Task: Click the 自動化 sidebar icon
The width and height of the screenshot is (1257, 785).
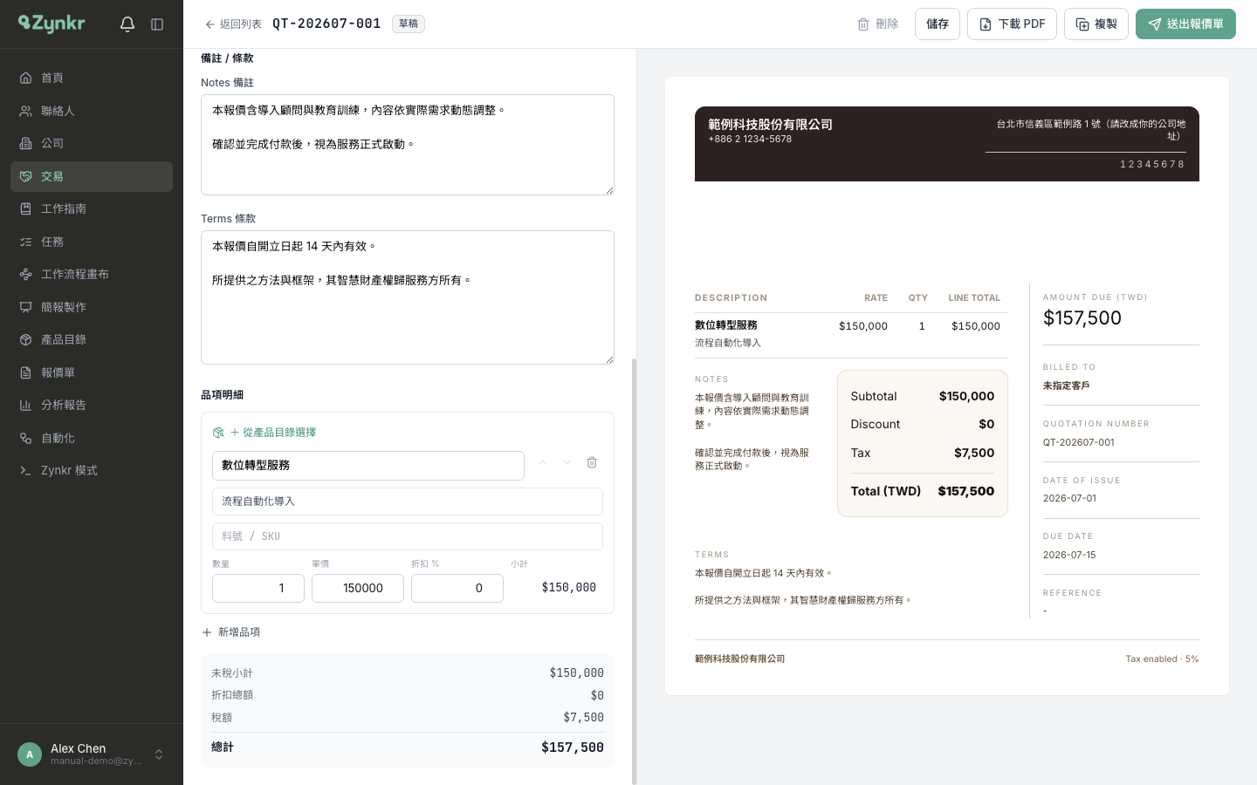Action: tap(26, 438)
